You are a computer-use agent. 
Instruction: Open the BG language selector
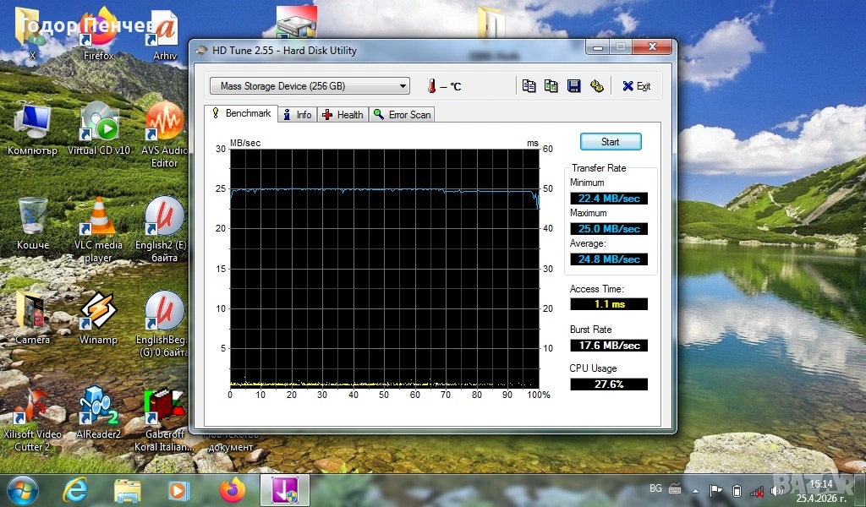click(x=655, y=489)
